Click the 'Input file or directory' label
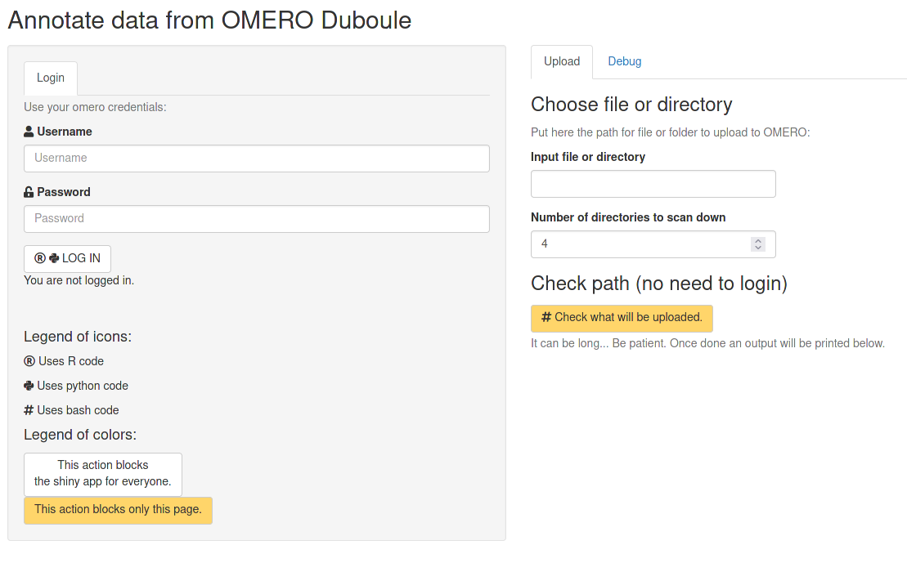The width and height of the screenshot is (907, 563). [x=588, y=157]
